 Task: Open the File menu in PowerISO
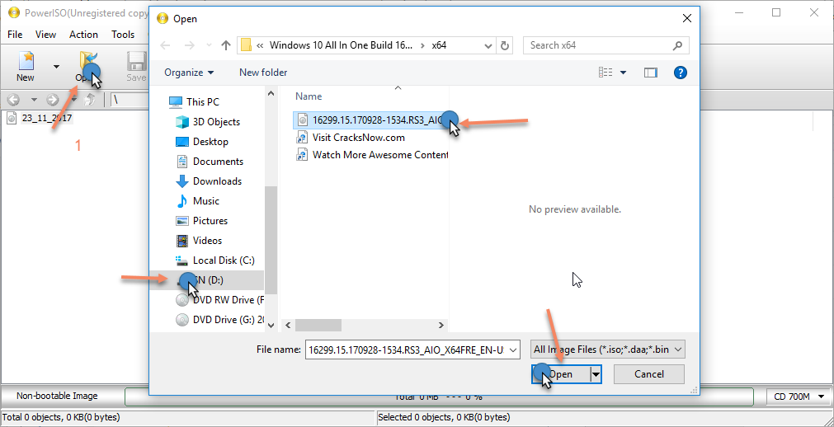tap(15, 35)
